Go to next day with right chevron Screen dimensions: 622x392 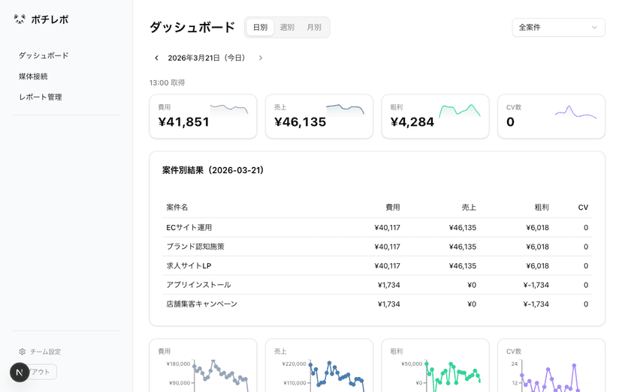point(261,58)
